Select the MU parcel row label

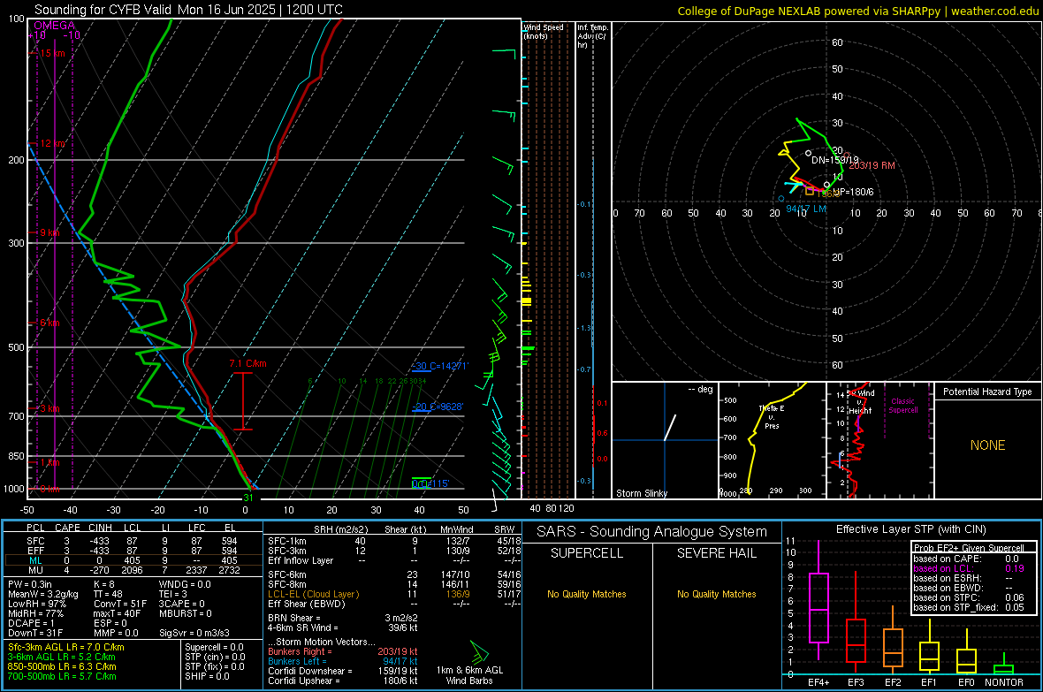pos(35,569)
